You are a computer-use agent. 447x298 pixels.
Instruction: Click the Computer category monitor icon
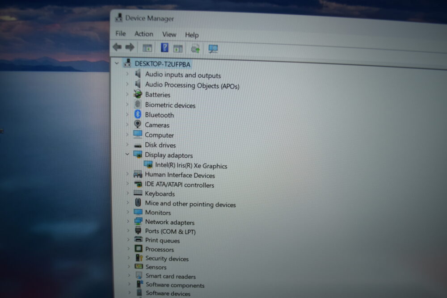tap(138, 134)
